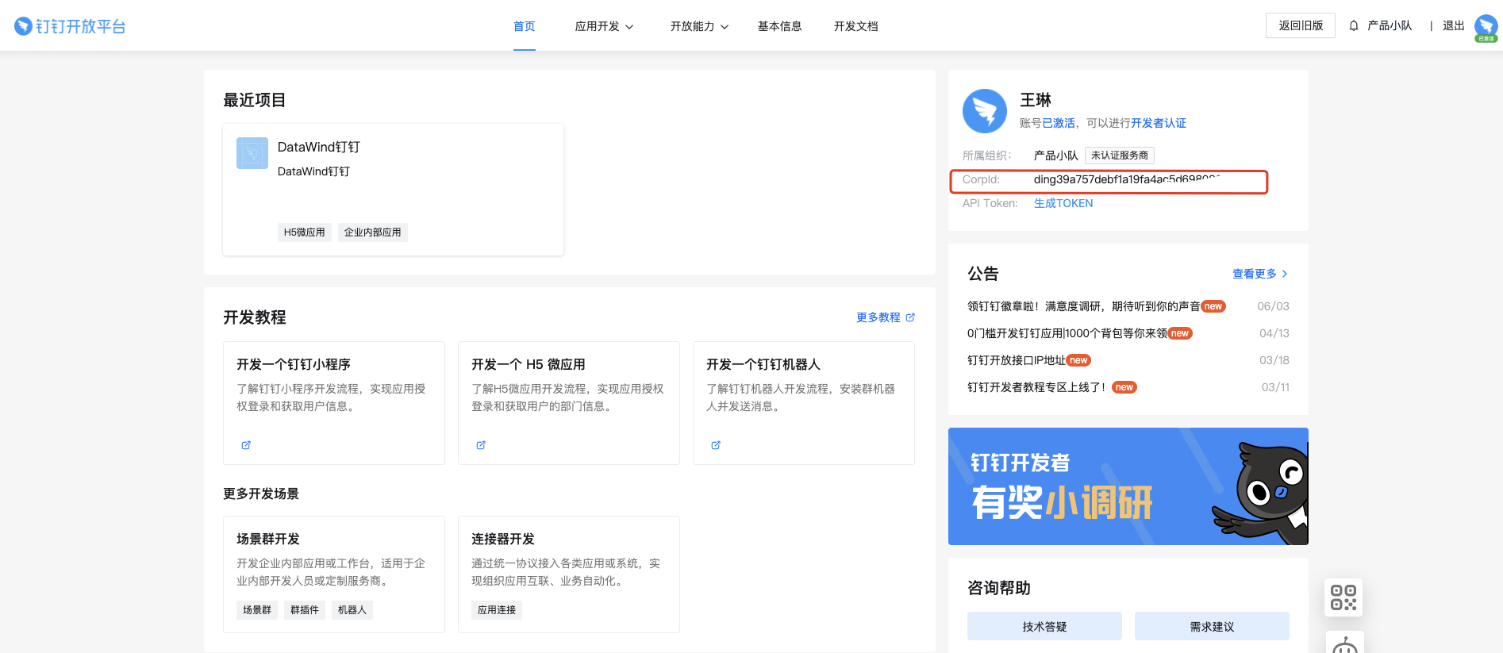This screenshot has width=1503, height=653.
Task: Click the 开发教程 section heading
Action: tap(255, 317)
